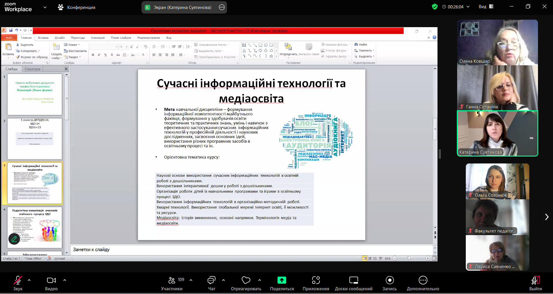The width and height of the screenshot is (553, 294).
Task: Click the Leave meeting button
Action: point(535,283)
